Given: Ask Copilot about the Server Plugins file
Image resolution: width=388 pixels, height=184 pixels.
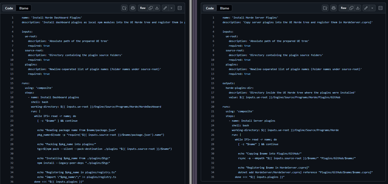Looking at the screenshot, I should coord(333,8).
